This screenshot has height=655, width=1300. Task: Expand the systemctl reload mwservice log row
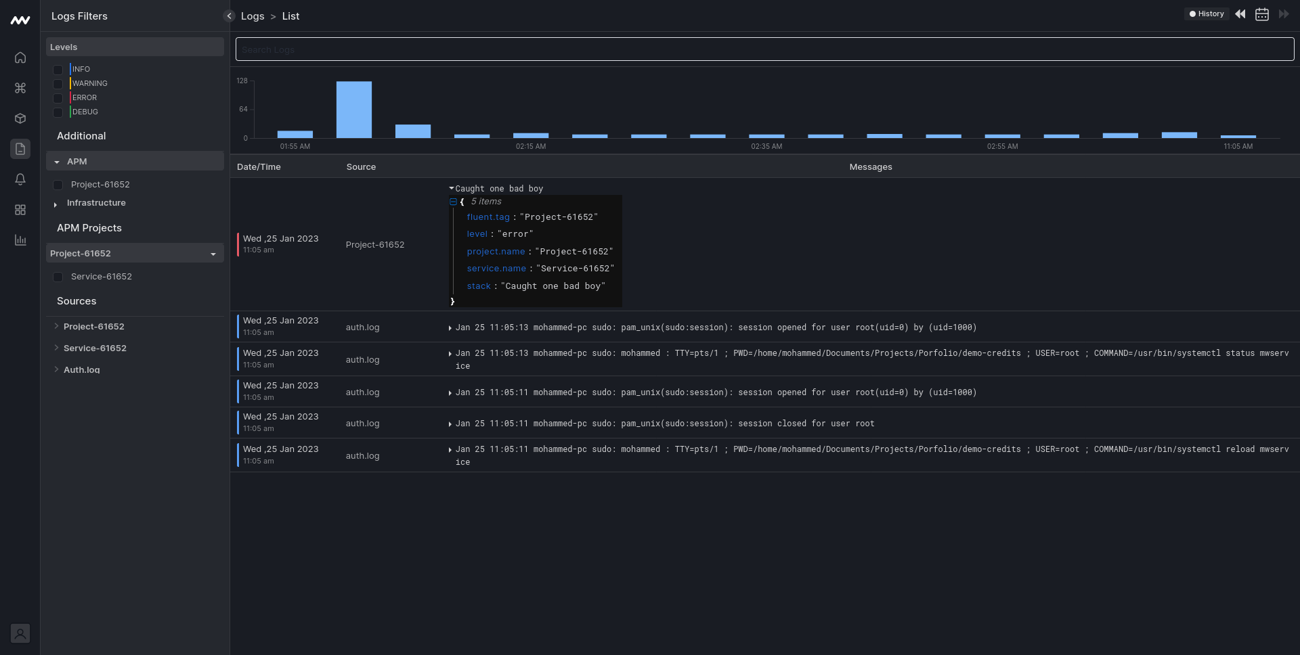point(450,450)
